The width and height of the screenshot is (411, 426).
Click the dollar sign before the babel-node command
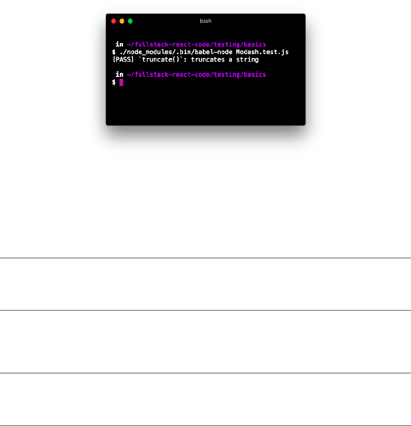pyautogui.click(x=114, y=52)
